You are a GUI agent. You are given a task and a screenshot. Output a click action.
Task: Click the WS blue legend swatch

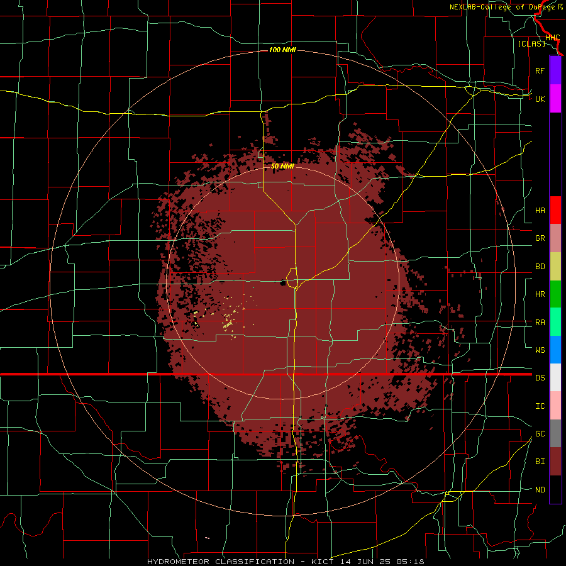(555, 350)
